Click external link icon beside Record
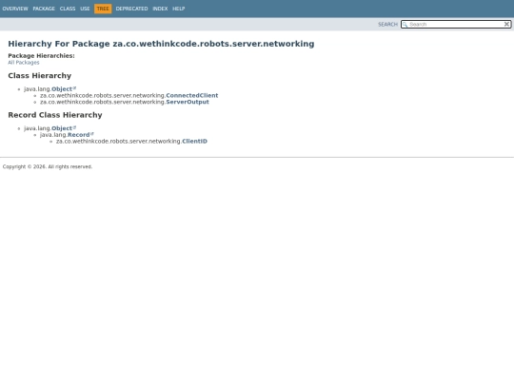Viewport: 514px width, 385px height. point(92,134)
